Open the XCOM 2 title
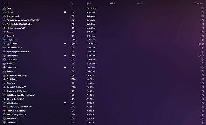The image size is (206, 125). point(10,63)
